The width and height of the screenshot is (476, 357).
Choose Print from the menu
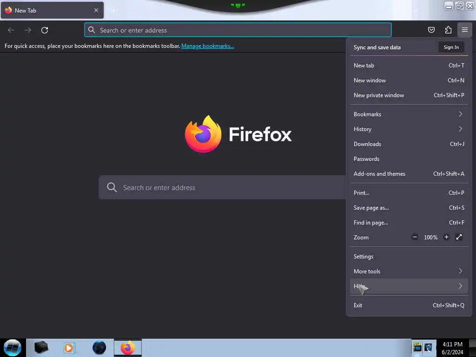[x=409, y=193]
